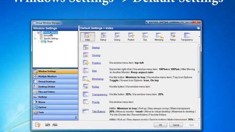
Task: Follow the Priority link
Action: [96, 102]
